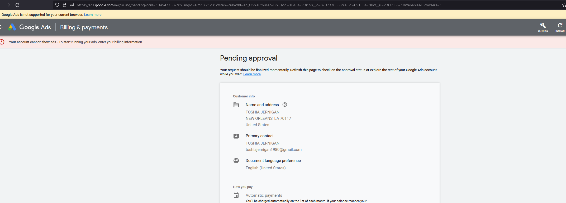Click the Billing & payments heading
This screenshot has height=203, width=566.
point(84,27)
